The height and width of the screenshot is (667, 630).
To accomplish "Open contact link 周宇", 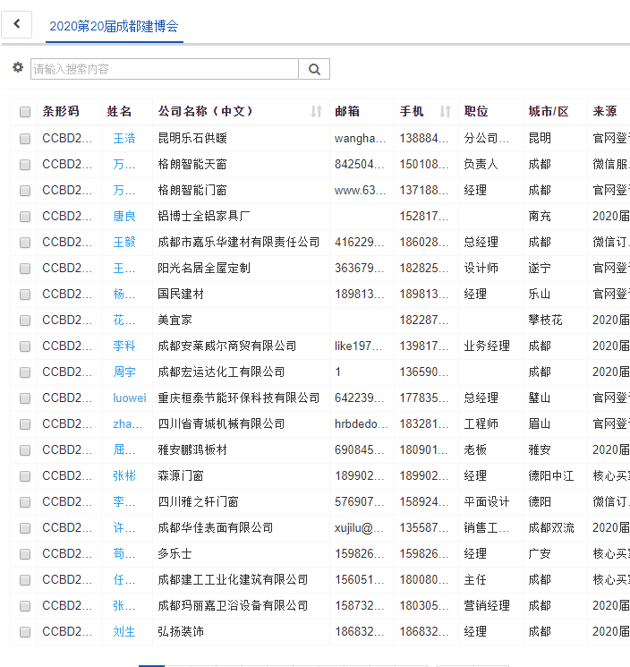I will point(124,372).
